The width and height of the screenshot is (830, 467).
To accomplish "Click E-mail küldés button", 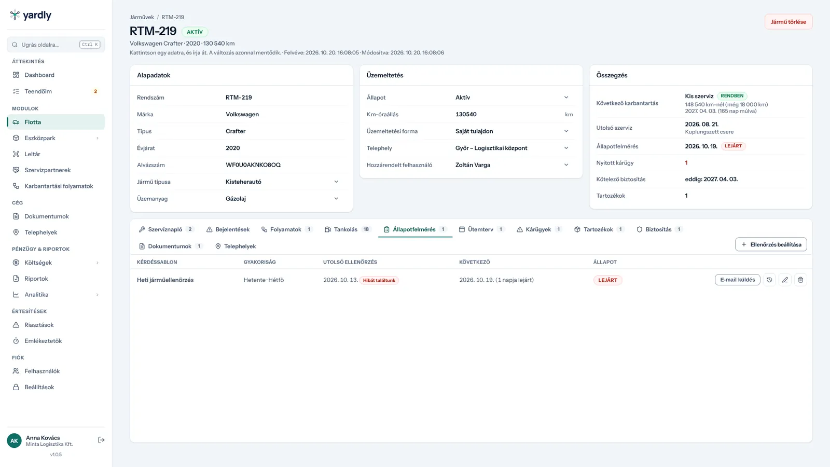I will pyautogui.click(x=738, y=280).
